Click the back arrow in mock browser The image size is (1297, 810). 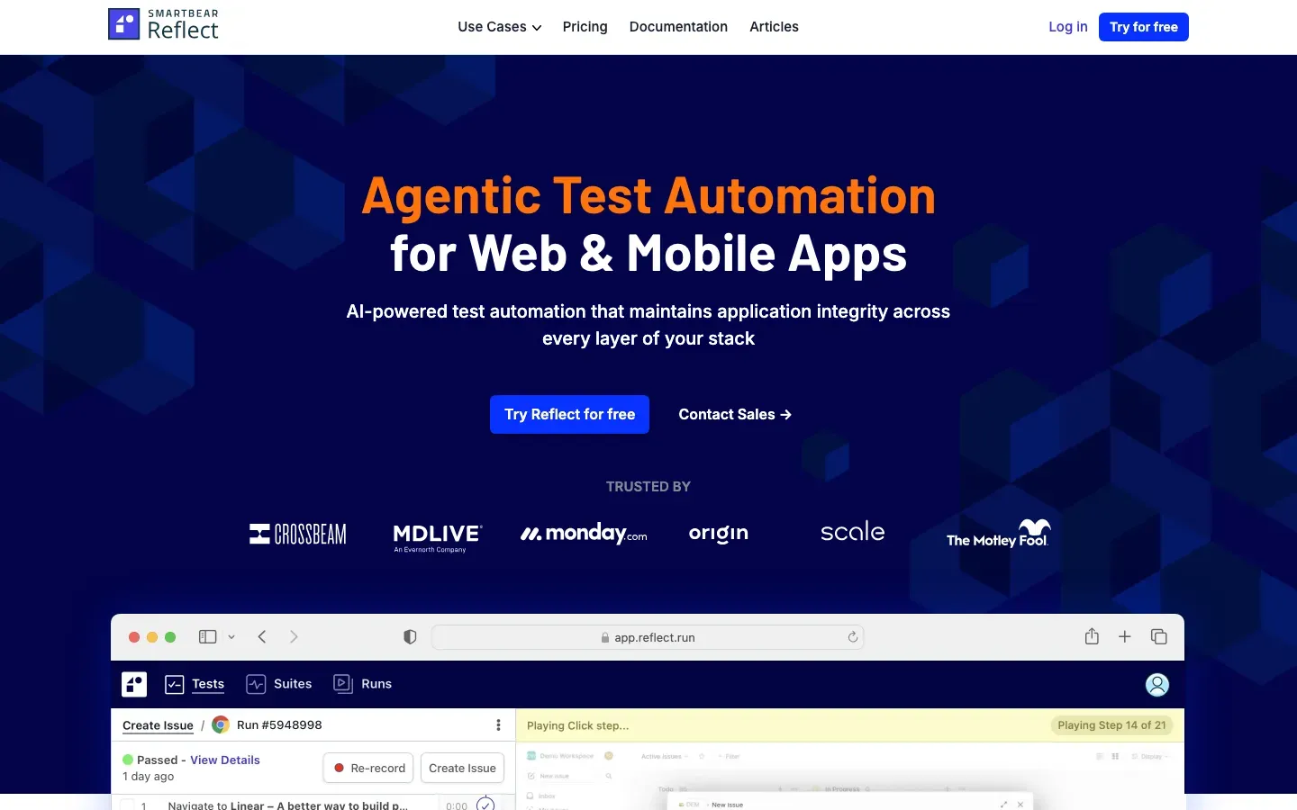pos(262,636)
